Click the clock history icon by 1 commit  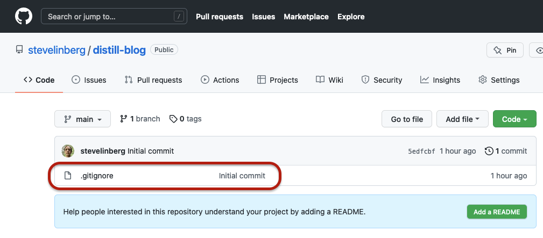tap(489, 151)
